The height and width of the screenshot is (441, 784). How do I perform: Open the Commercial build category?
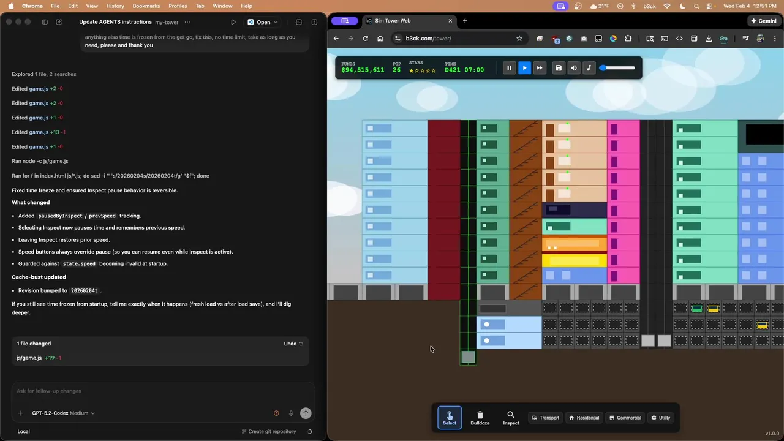[625, 418]
